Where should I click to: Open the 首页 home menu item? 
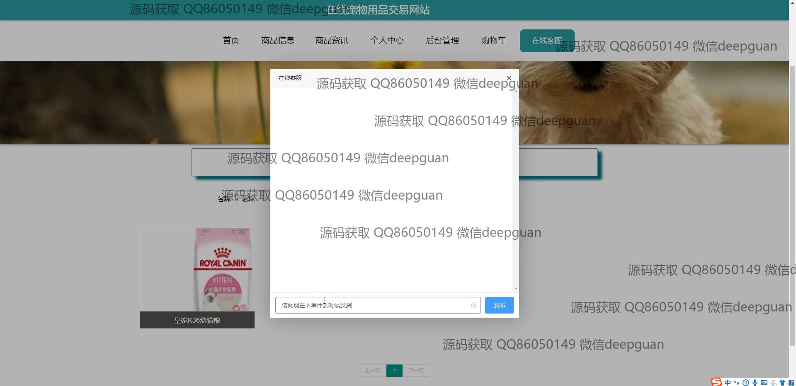click(x=231, y=40)
